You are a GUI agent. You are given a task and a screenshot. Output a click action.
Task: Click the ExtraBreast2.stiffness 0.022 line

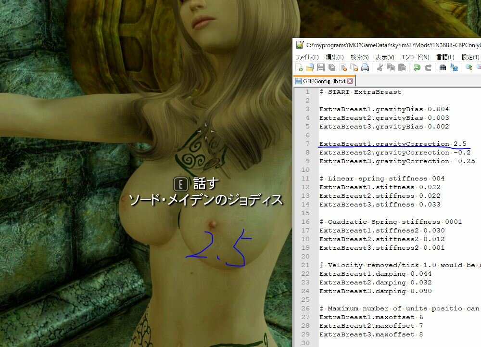coord(380,196)
